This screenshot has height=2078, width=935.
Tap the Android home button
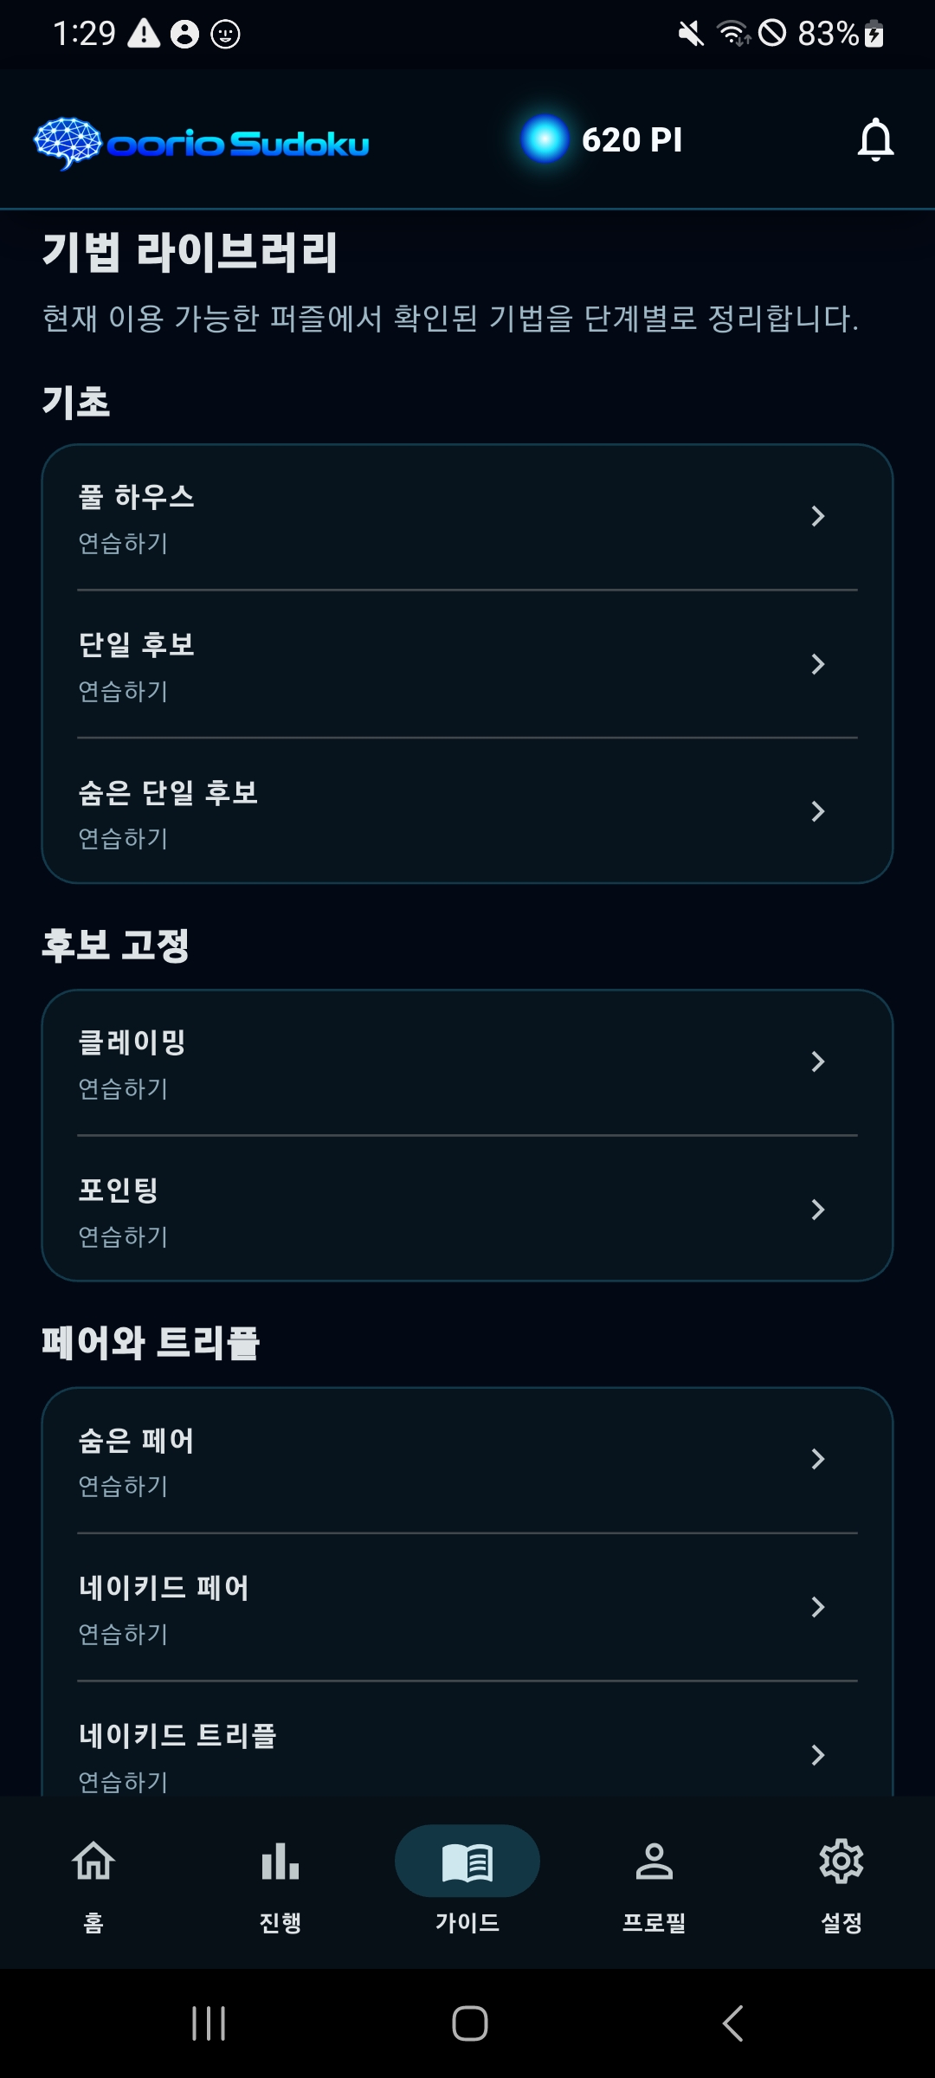pyautogui.click(x=469, y=2023)
